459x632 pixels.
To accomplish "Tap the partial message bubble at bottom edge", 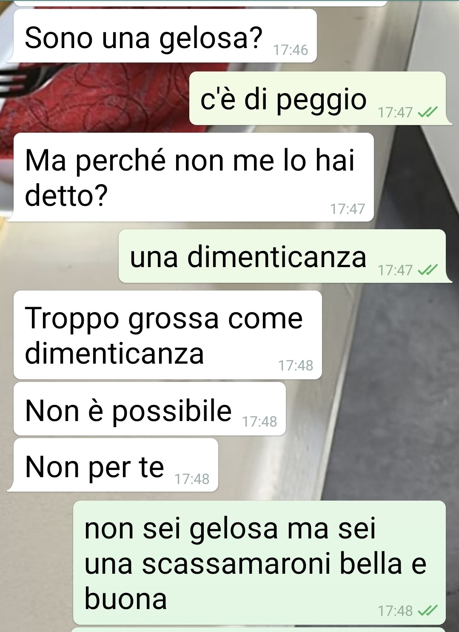I will click(258, 629).
